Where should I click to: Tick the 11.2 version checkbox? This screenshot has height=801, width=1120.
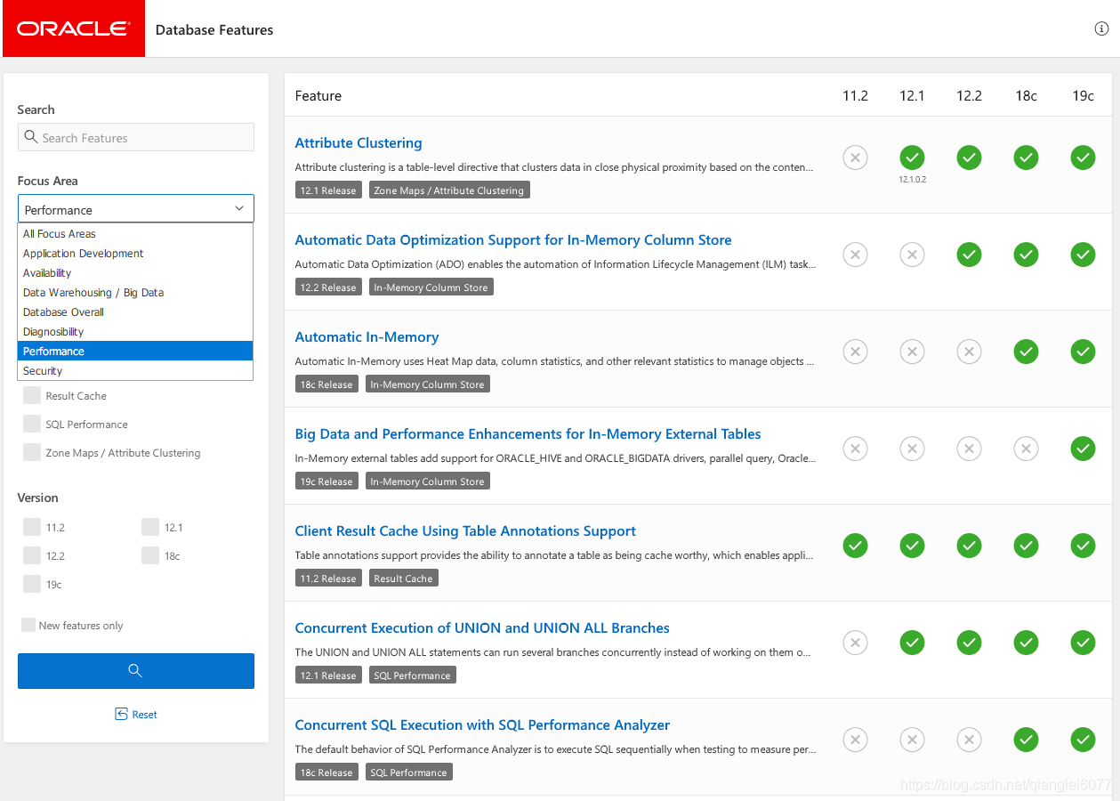coord(32,528)
